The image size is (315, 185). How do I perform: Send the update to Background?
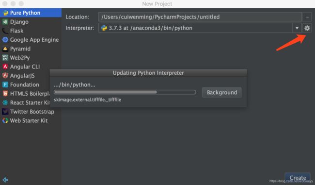pos(222,92)
